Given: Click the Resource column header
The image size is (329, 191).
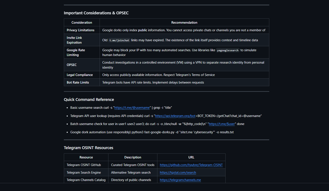Looking at the screenshot, I should click(x=86, y=157).
